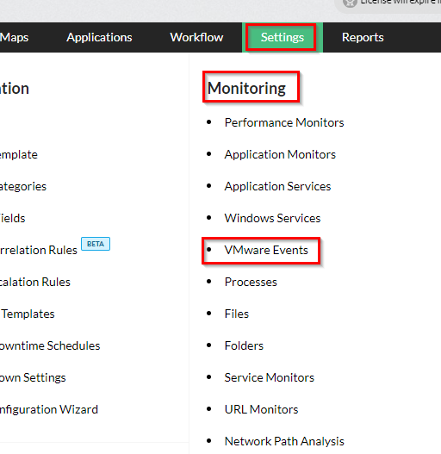Click the BETA badge next to Correlation Rules
Viewport: 441px width, 454px height.
pyautogui.click(x=96, y=244)
